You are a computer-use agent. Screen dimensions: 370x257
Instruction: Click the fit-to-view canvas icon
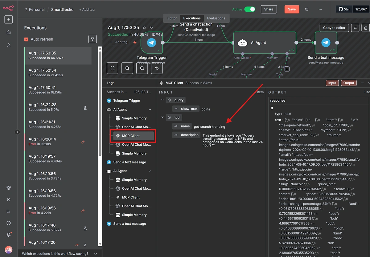point(113,68)
